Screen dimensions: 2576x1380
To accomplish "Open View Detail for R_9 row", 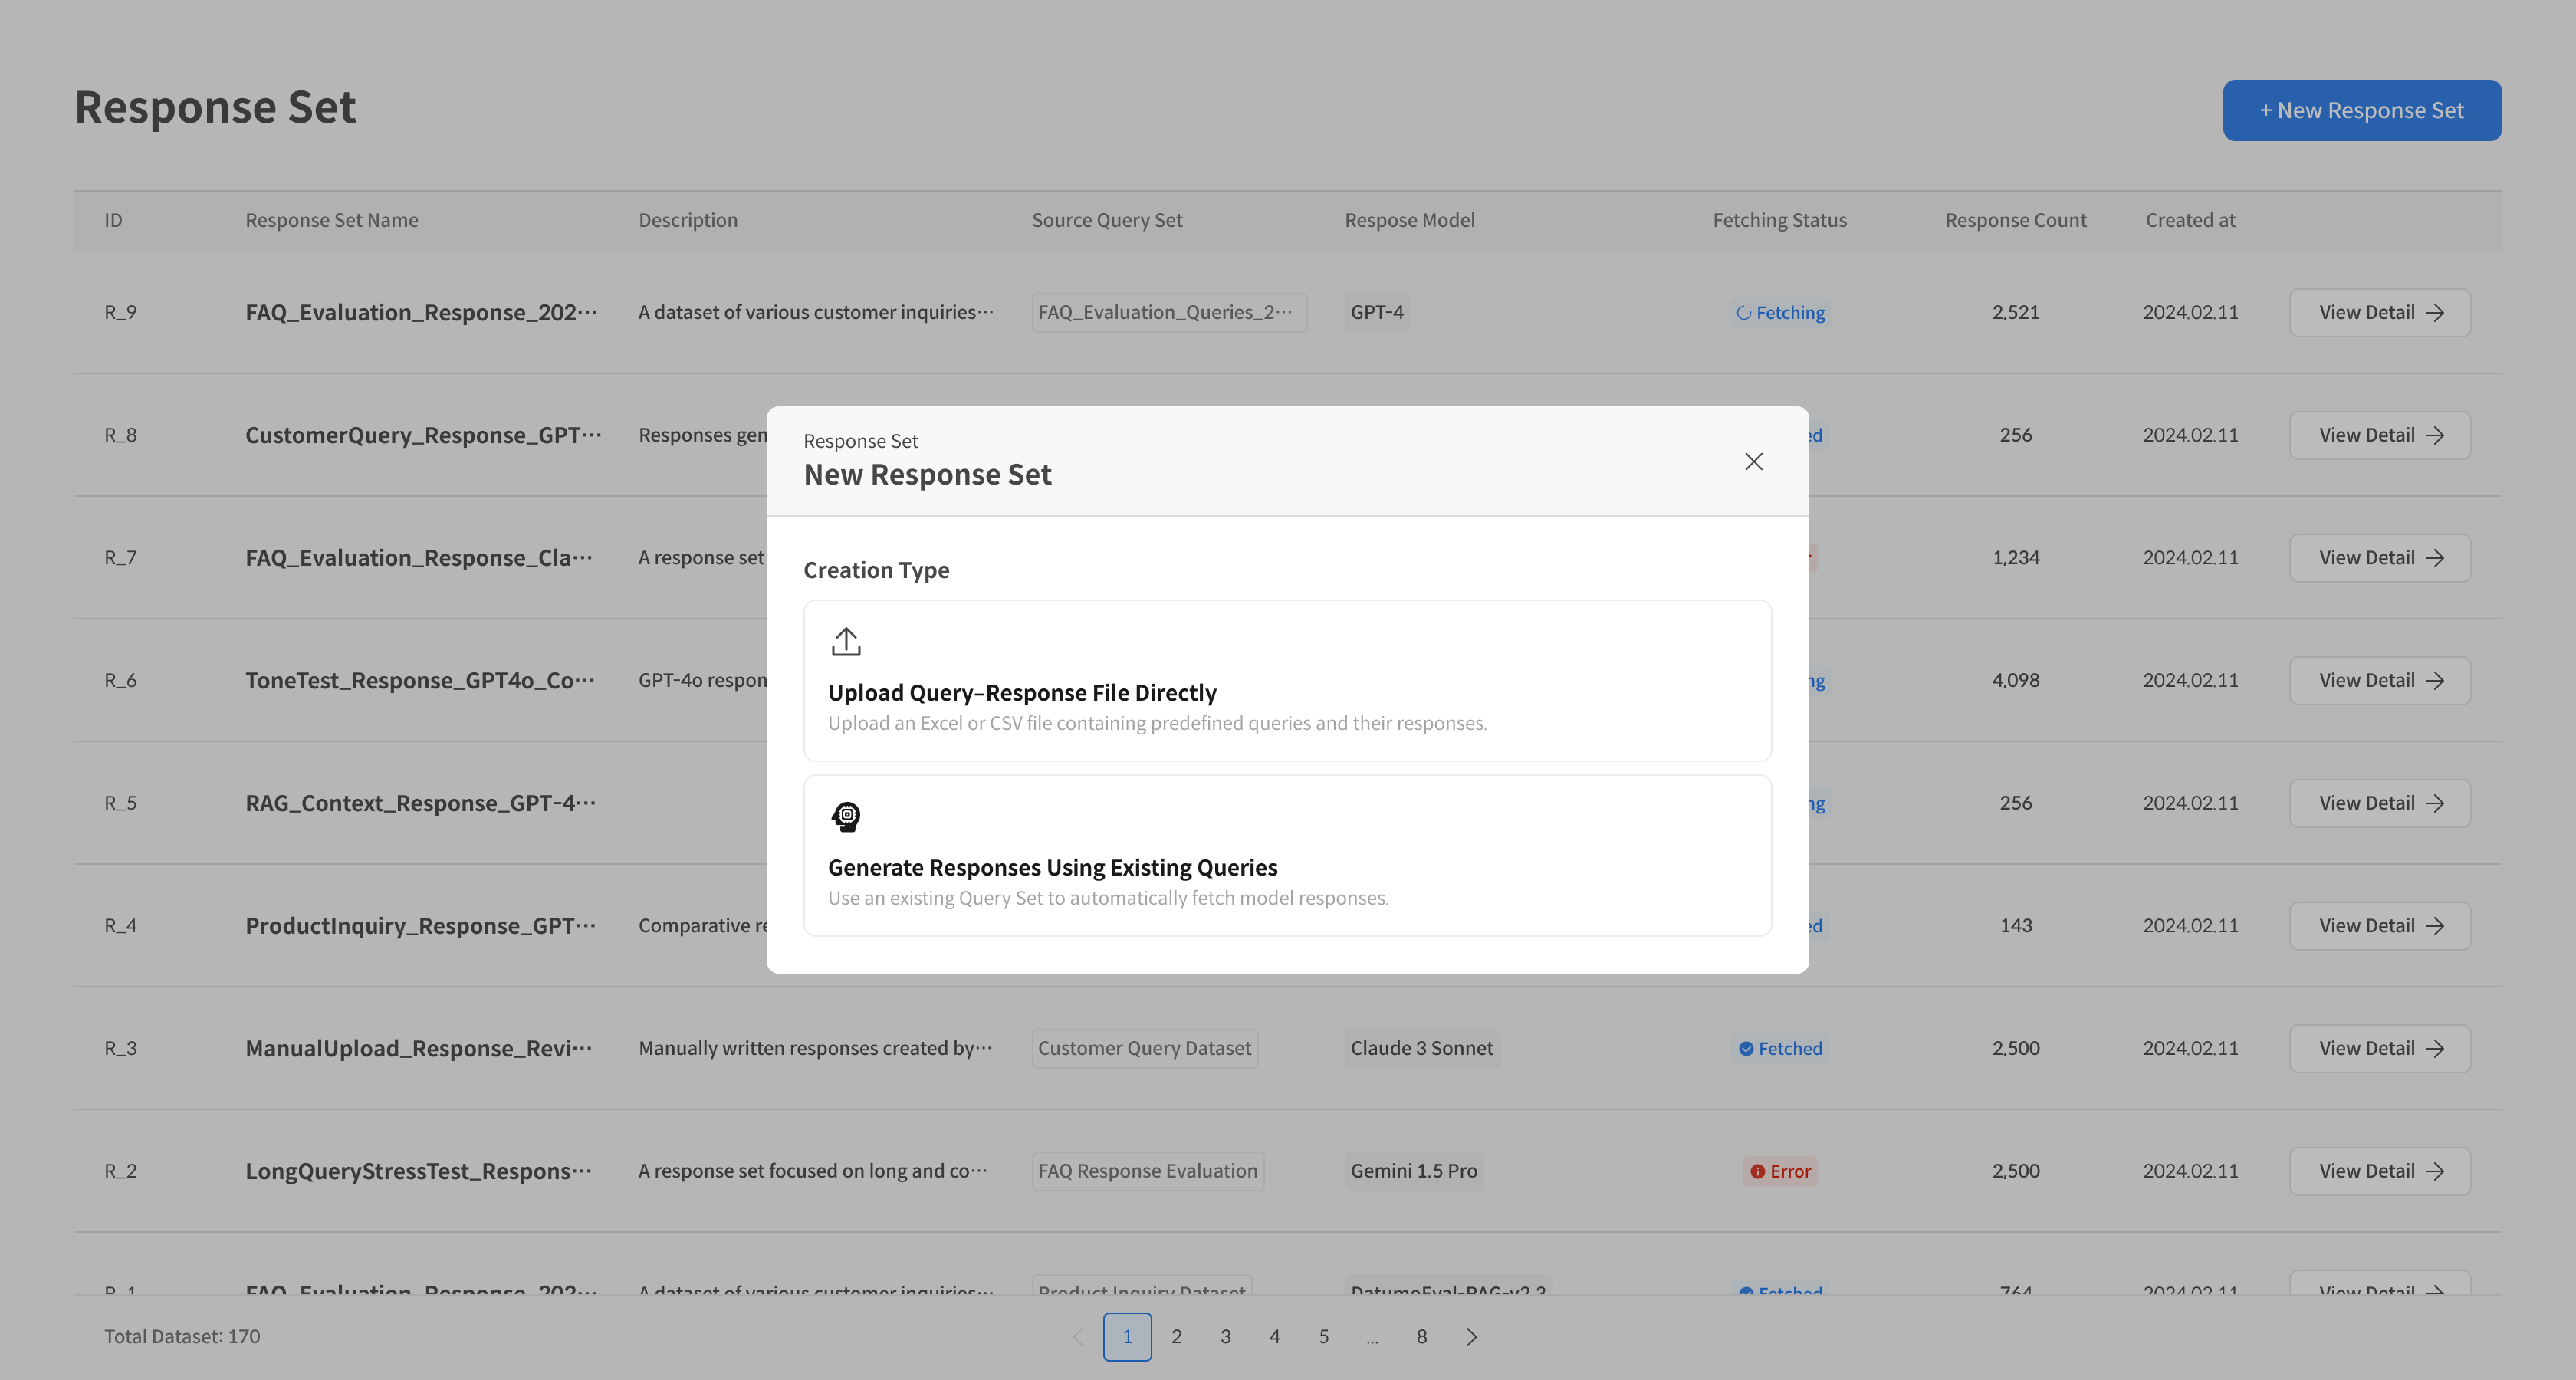I will (x=2379, y=312).
